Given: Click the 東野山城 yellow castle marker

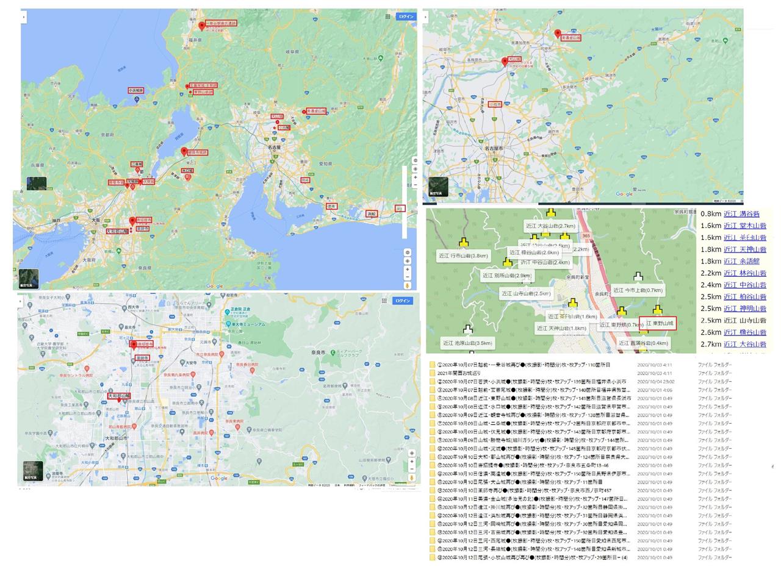Looking at the screenshot, I should tap(657, 310).
